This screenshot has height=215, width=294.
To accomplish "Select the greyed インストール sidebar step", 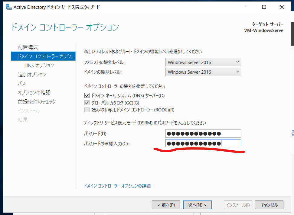I will click(x=29, y=111).
